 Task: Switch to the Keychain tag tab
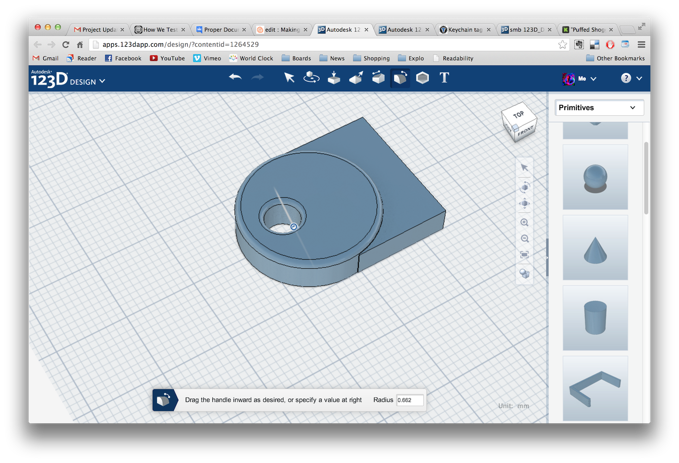click(x=465, y=30)
